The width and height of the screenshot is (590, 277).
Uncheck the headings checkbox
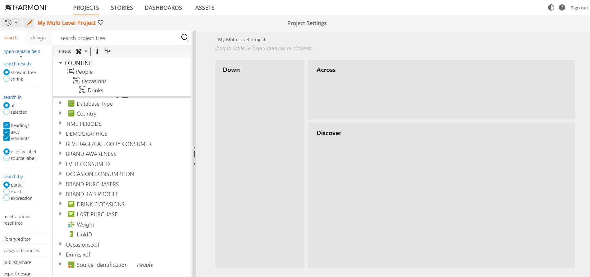coord(7,125)
